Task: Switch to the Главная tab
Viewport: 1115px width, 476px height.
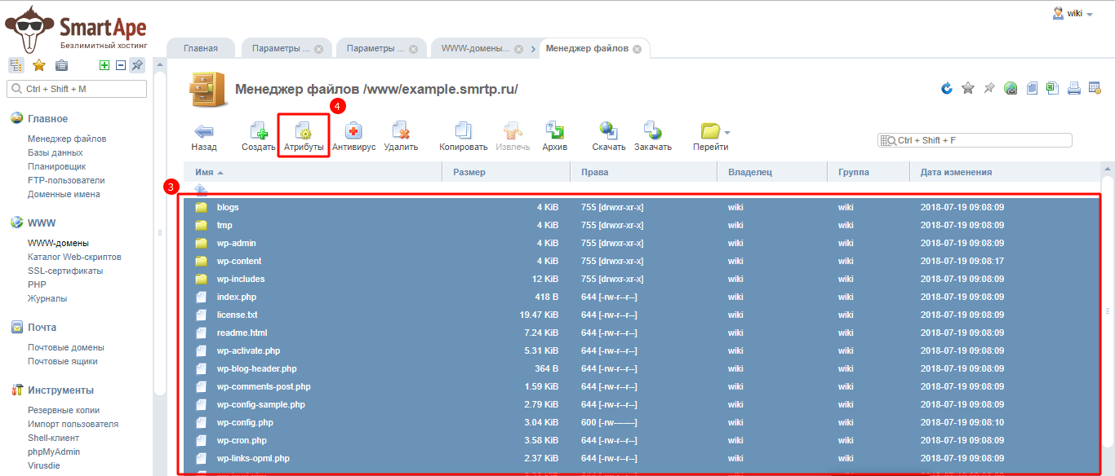Action: [201, 48]
